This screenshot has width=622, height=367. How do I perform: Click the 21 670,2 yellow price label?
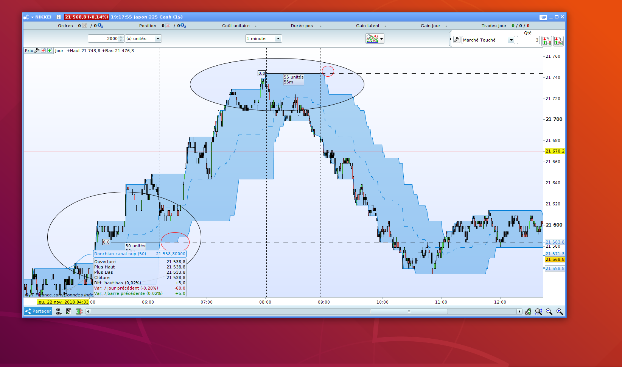pyautogui.click(x=555, y=151)
